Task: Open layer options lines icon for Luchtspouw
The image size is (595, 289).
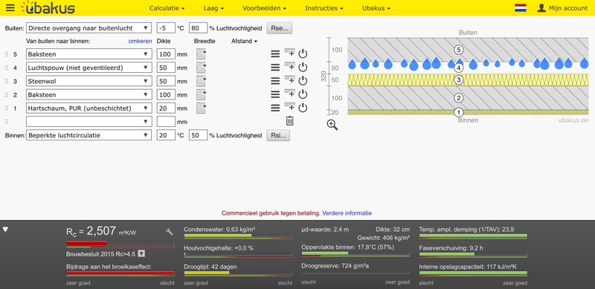Action: [x=275, y=68]
